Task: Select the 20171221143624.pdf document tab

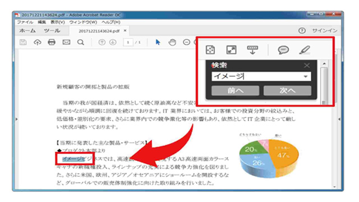Action: coord(99,31)
